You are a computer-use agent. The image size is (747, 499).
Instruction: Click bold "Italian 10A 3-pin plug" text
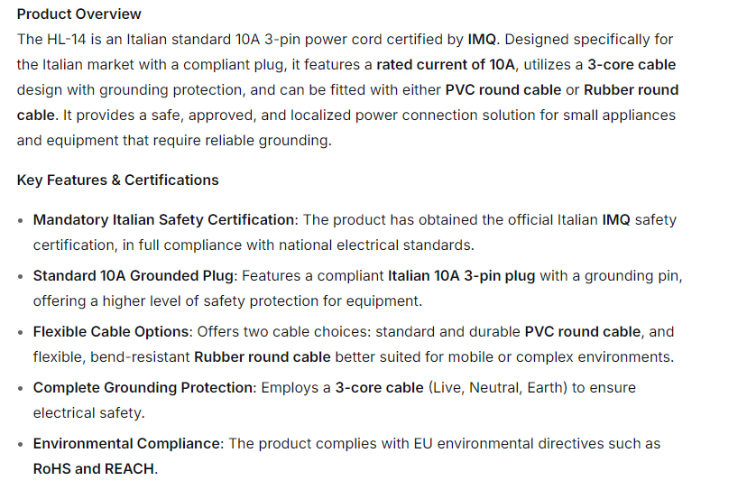click(462, 275)
